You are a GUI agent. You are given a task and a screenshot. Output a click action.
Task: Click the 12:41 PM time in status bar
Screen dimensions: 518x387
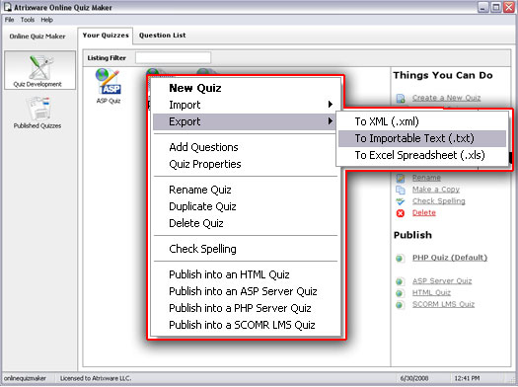(x=467, y=378)
